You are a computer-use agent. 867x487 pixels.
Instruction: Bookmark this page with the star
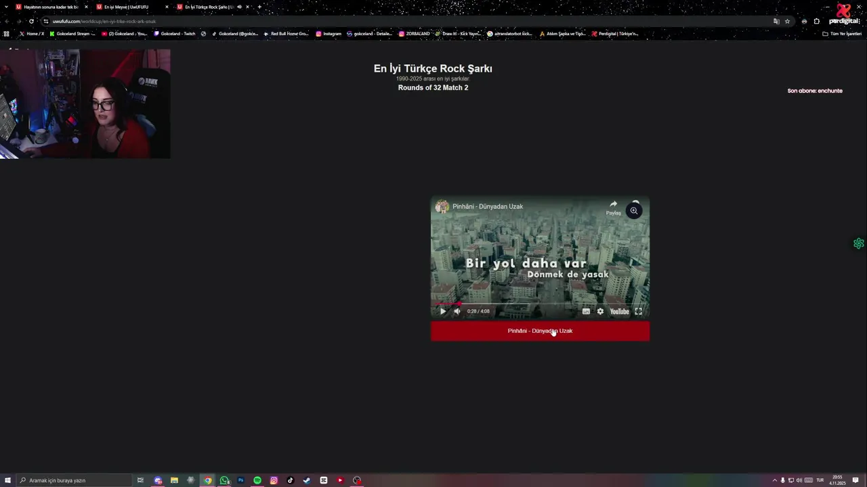787,21
